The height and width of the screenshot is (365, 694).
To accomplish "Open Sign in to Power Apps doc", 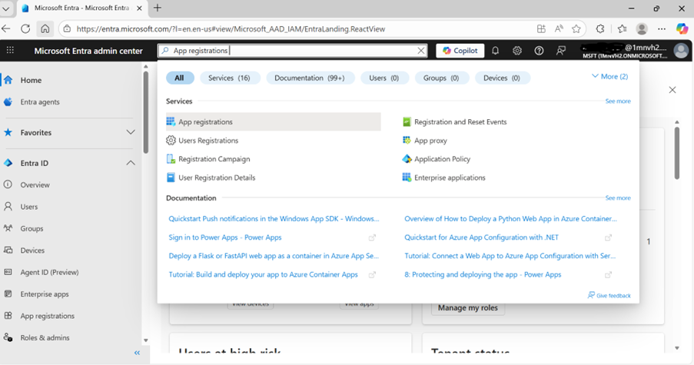I will coord(225,237).
